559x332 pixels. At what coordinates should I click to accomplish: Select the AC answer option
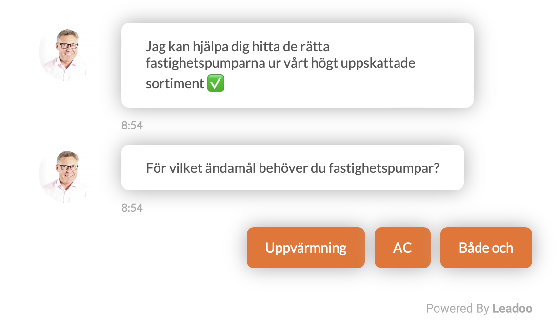402,248
